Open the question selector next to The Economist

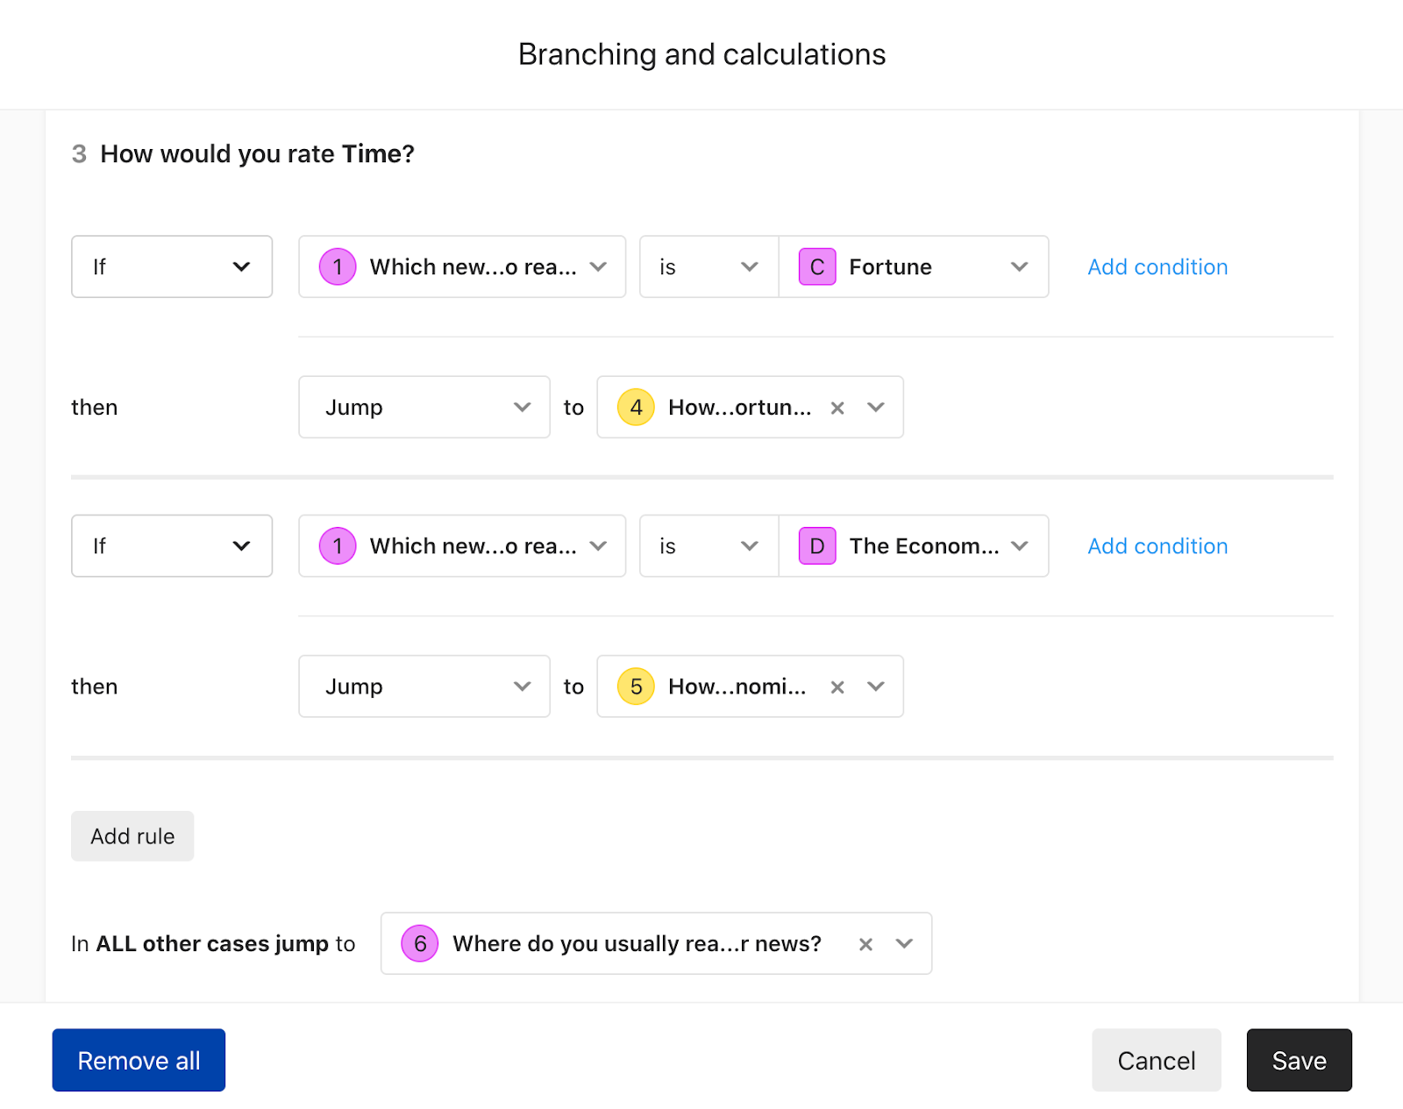tap(462, 546)
